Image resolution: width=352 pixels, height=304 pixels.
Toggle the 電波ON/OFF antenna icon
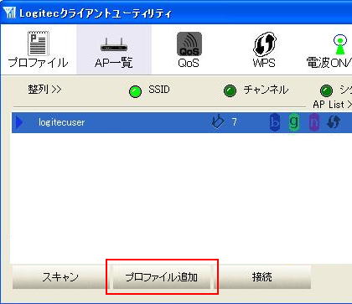point(339,44)
